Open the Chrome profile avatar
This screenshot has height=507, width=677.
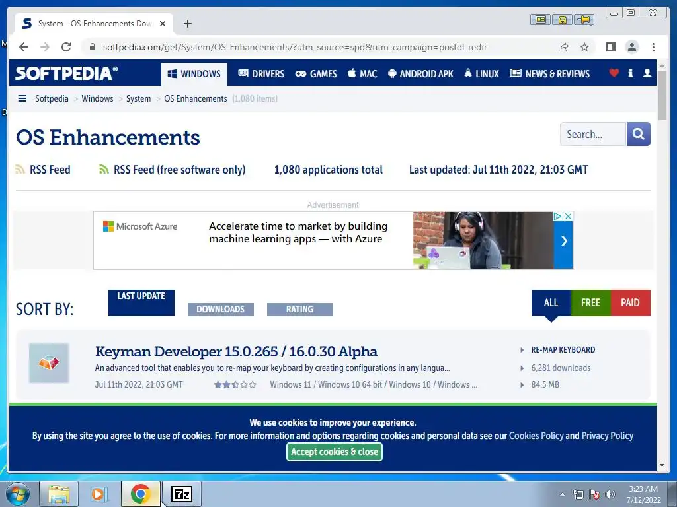coord(631,47)
